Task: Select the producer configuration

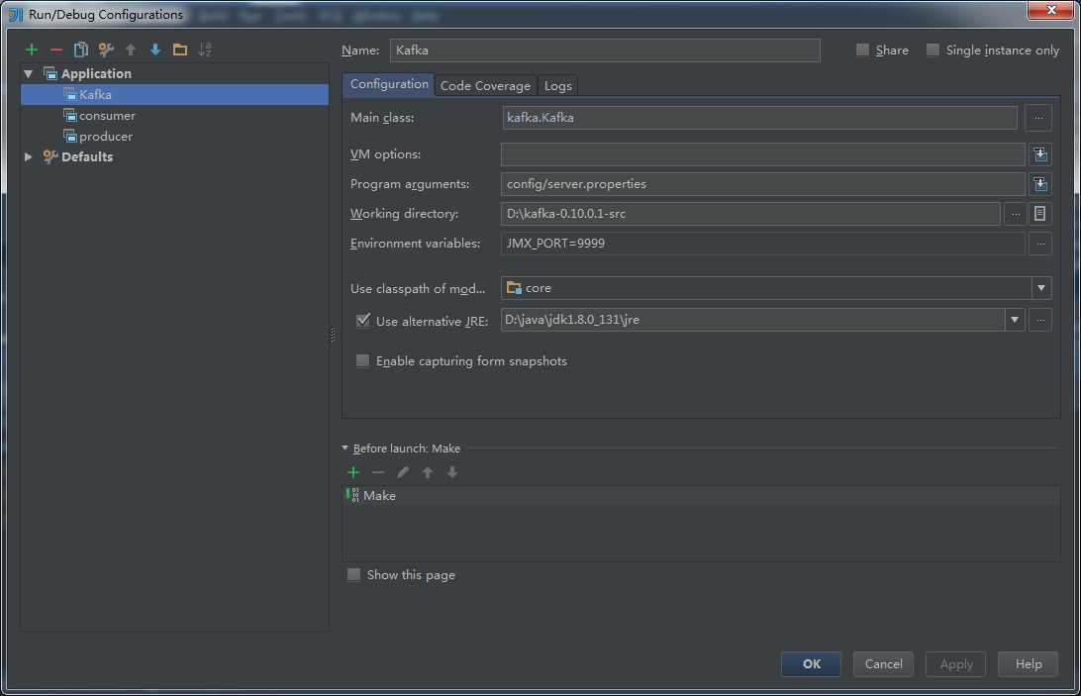Action: [x=174, y=136]
